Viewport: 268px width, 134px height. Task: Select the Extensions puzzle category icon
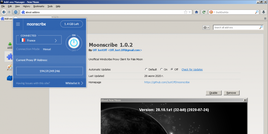click(x=10, y=56)
